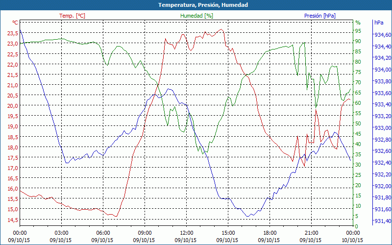Click the 25 humidity axis value
The width and height of the screenshot is (392, 245).
[x=358, y=175]
